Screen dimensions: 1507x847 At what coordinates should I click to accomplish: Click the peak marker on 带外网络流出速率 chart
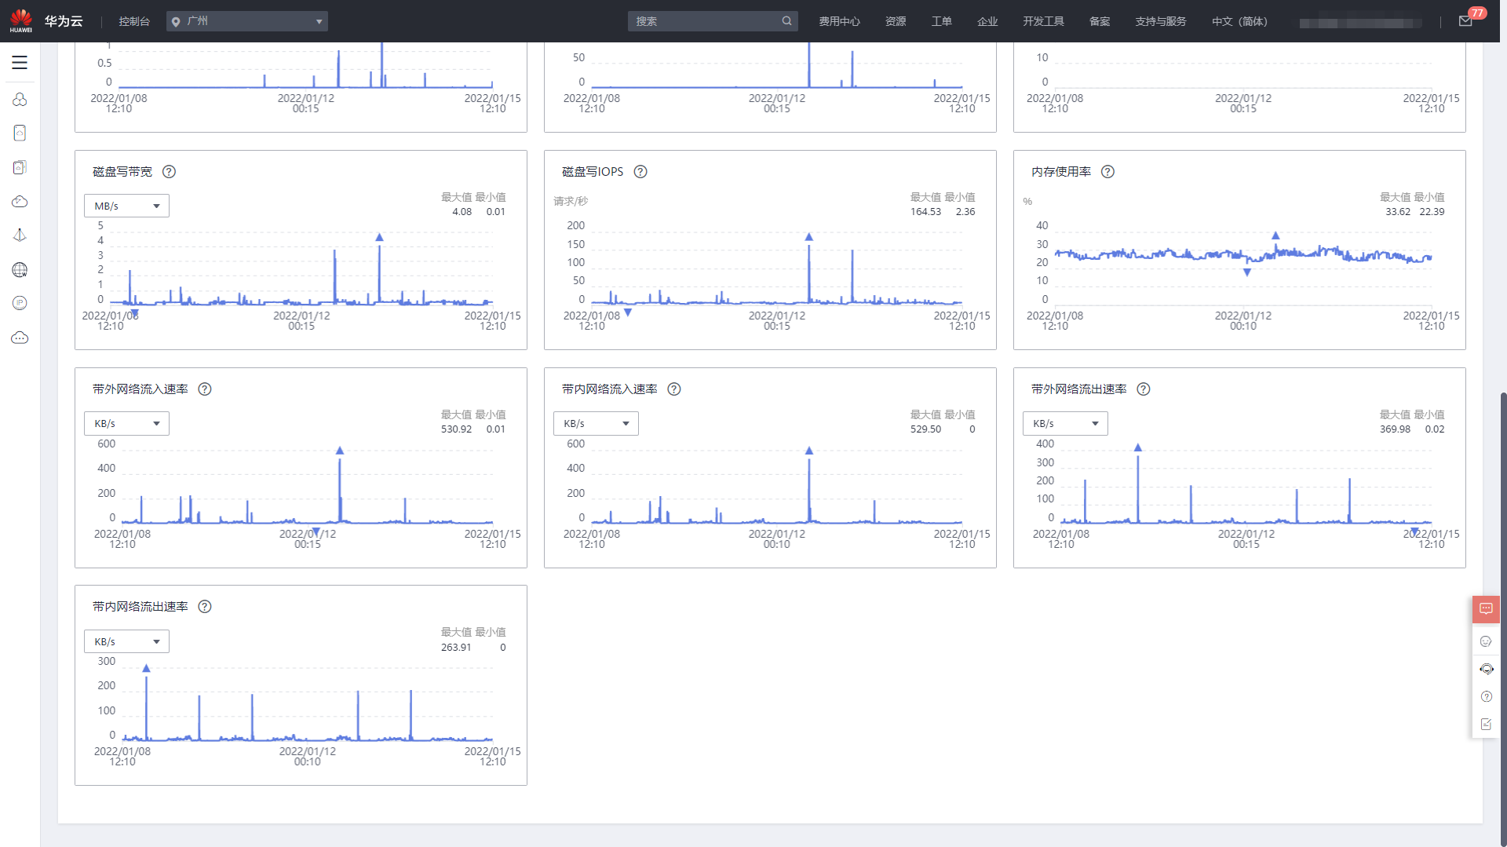coord(1137,447)
